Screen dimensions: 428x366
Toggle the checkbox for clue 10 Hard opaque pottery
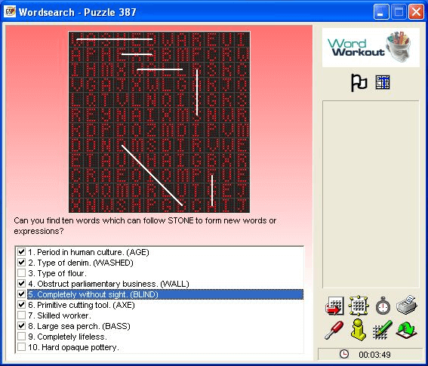pyautogui.click(x=21, y=347)
